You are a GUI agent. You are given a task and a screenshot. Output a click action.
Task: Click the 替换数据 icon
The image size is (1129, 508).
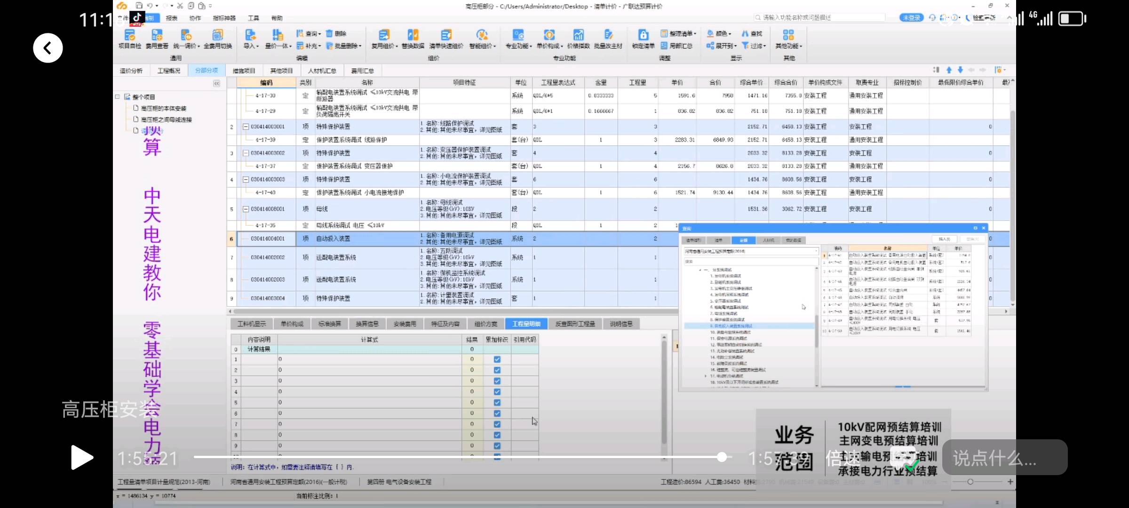[413, 35]
